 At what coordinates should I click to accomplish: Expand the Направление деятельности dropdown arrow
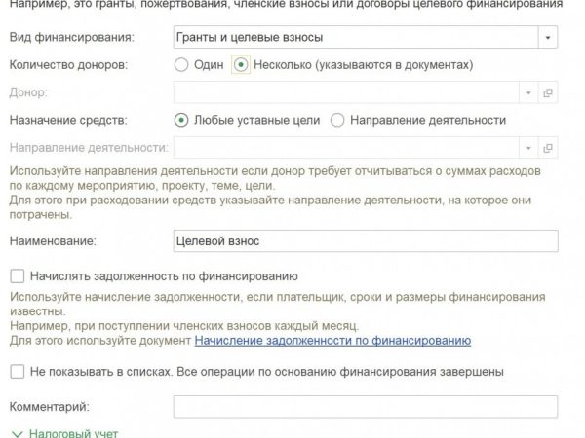click(x=529, y=148)
